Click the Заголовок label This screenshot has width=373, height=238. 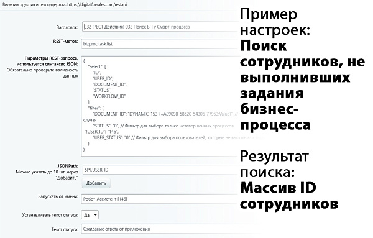tap(67, 27)
